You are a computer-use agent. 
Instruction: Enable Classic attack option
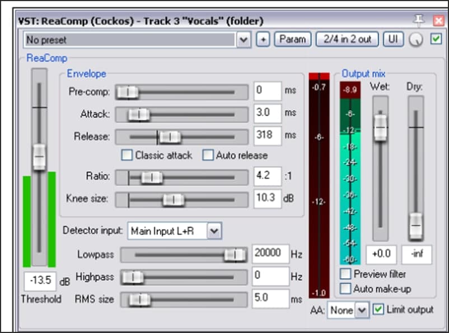pyautogui.click(x=127, y=155)
